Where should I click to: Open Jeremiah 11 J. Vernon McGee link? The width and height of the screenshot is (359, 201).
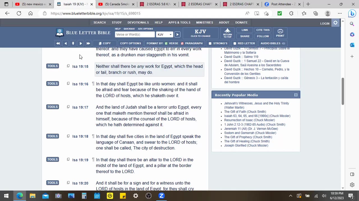(x=251, y=129)
